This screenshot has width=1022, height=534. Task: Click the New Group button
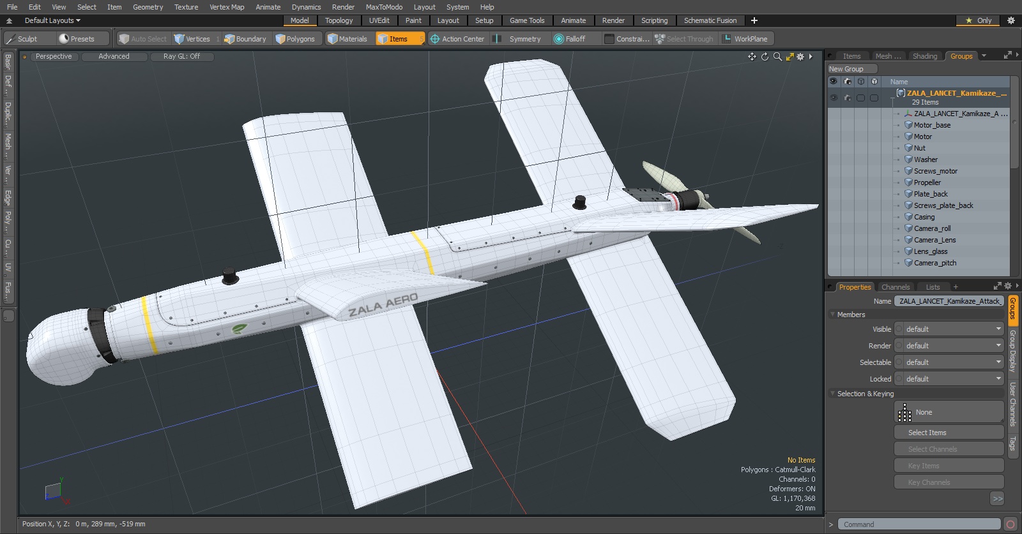[x=852, y=69]
